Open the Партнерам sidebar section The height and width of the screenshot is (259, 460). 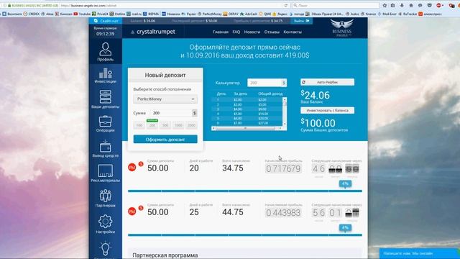point(106,199)
